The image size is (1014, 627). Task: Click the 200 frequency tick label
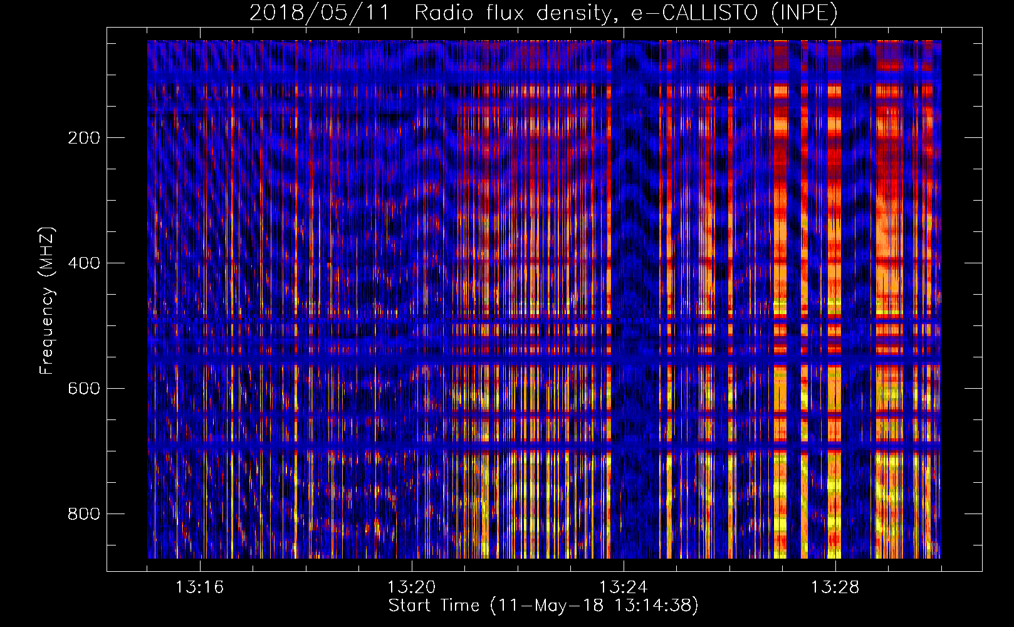84,138
